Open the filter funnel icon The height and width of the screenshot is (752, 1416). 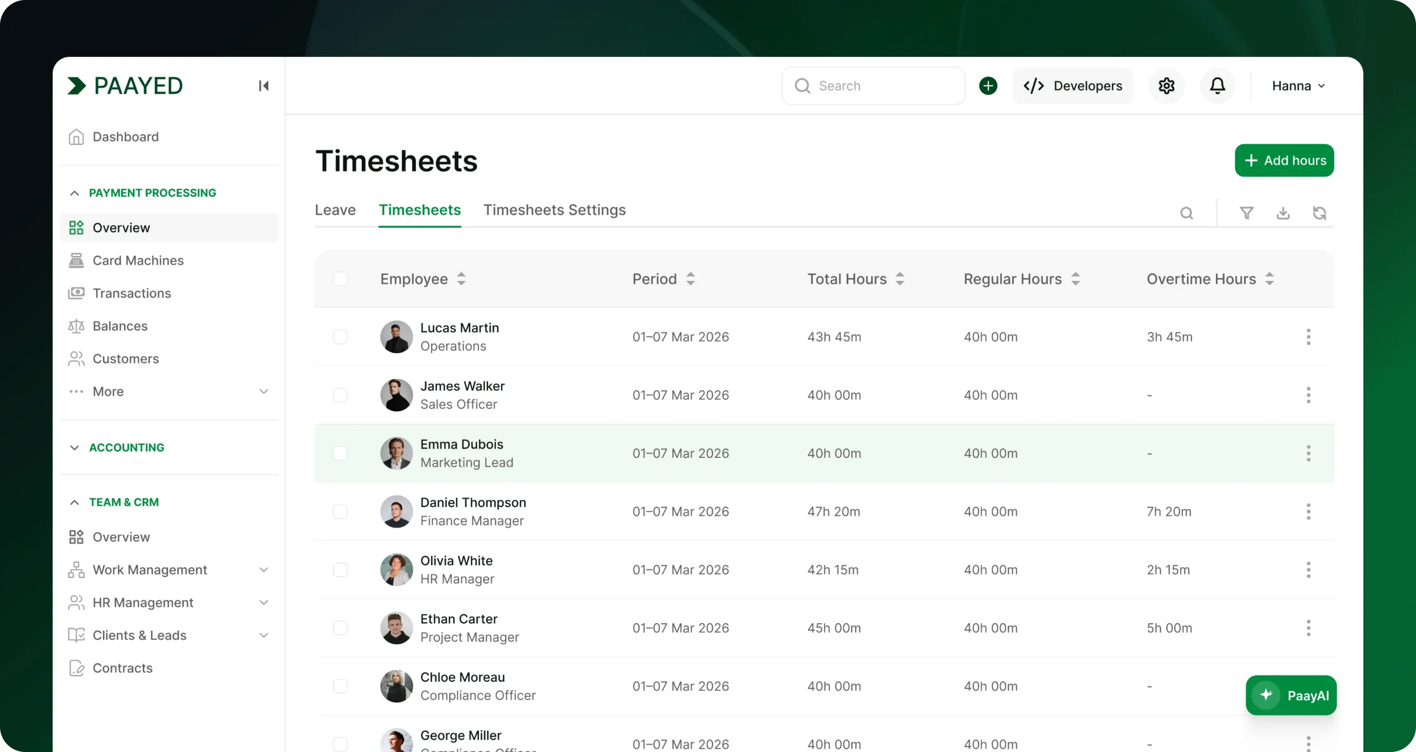point(1246,213)
